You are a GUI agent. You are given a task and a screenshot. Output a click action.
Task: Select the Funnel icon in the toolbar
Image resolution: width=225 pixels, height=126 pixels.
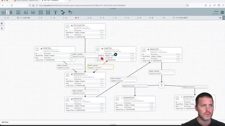click(x=56, y=13)
